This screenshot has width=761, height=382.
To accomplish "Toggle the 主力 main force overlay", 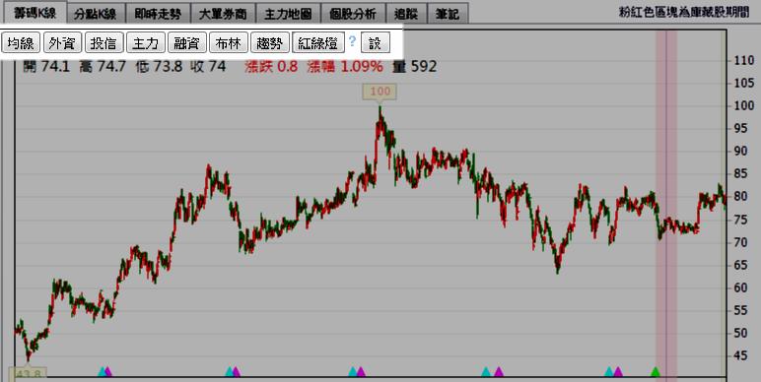I will point(146,42).
